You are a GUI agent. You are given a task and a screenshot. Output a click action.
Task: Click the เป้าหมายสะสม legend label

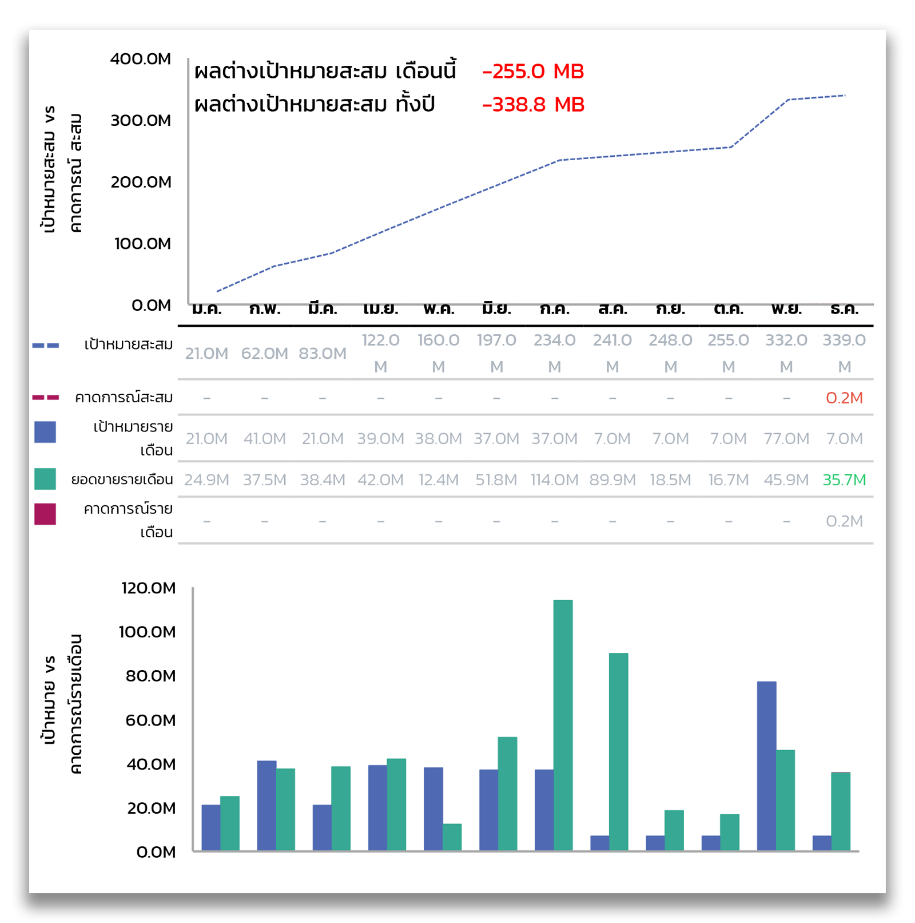pos(129,344)
